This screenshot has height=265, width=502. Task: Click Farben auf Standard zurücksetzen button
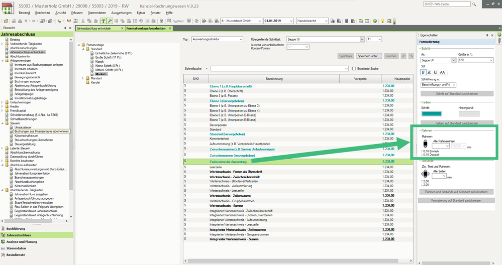point(457,123)
